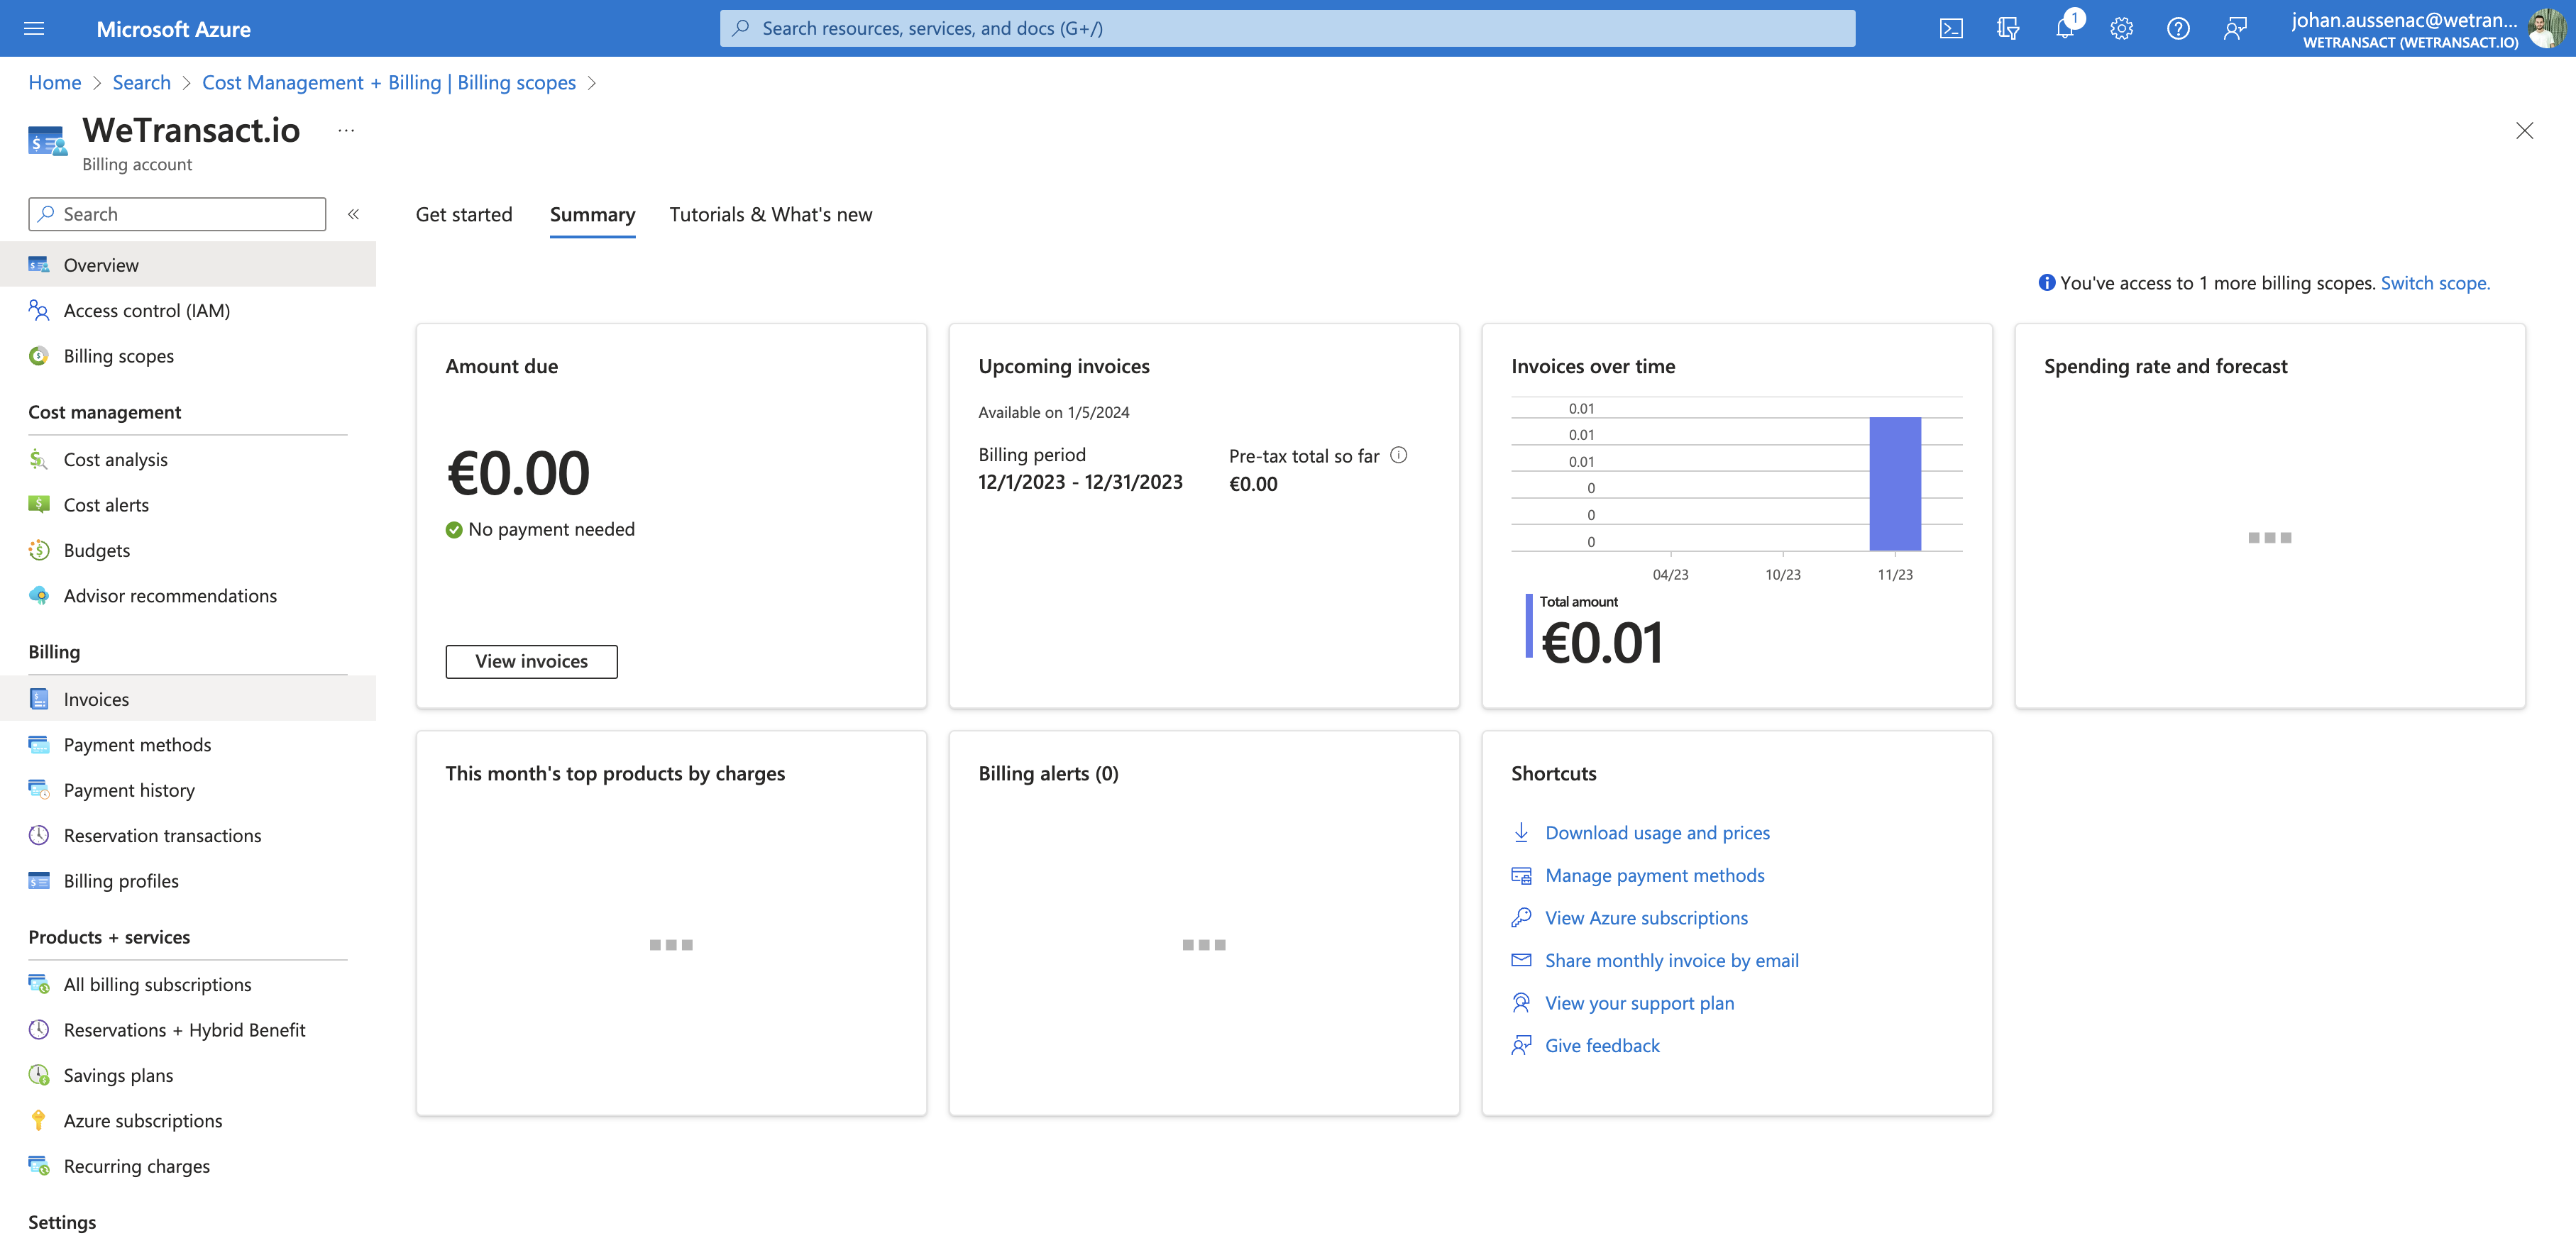Open Reservation transactions
The height and width of the screenshot is (1243, 2576).
tap(188, 835)
